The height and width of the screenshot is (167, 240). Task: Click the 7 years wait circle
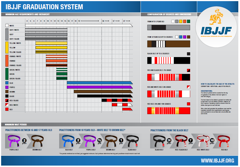(x=190, y=140)
